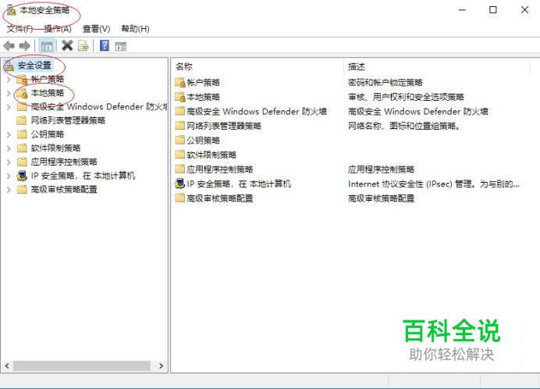The image size is (540, 389).
Task: Click the 网络列表管理器策略 folder icon in list
Action: point(180,126)
